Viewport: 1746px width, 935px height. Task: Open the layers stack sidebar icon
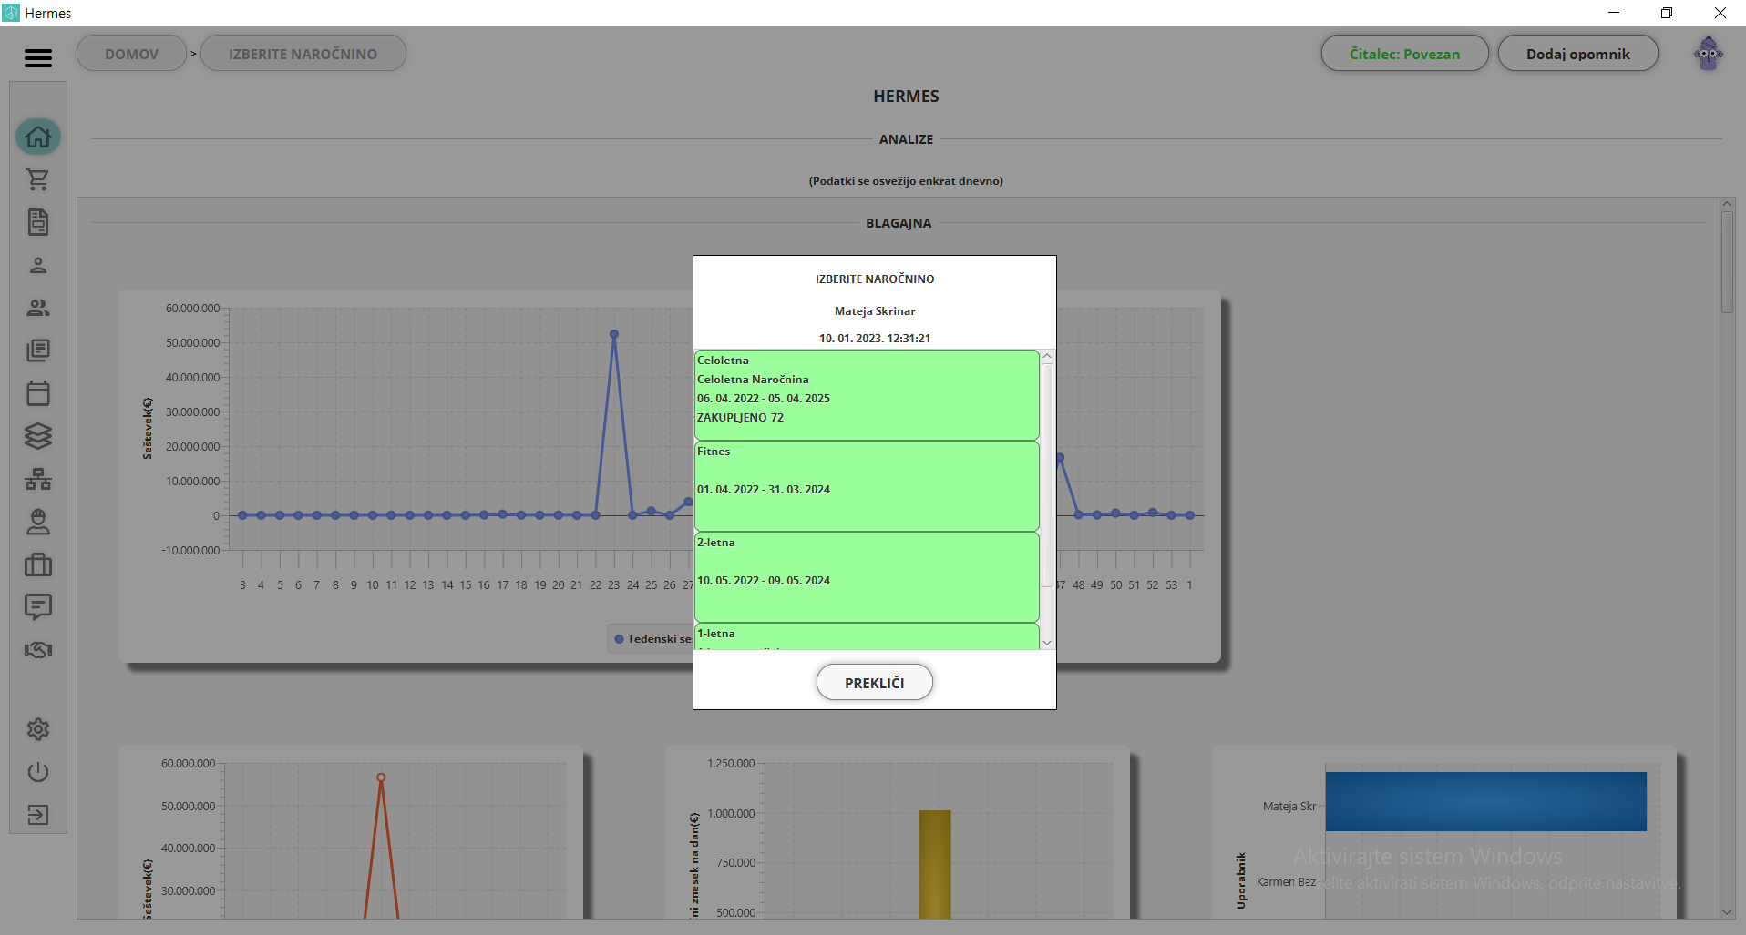pyautogui.click(x=38, y=436)
